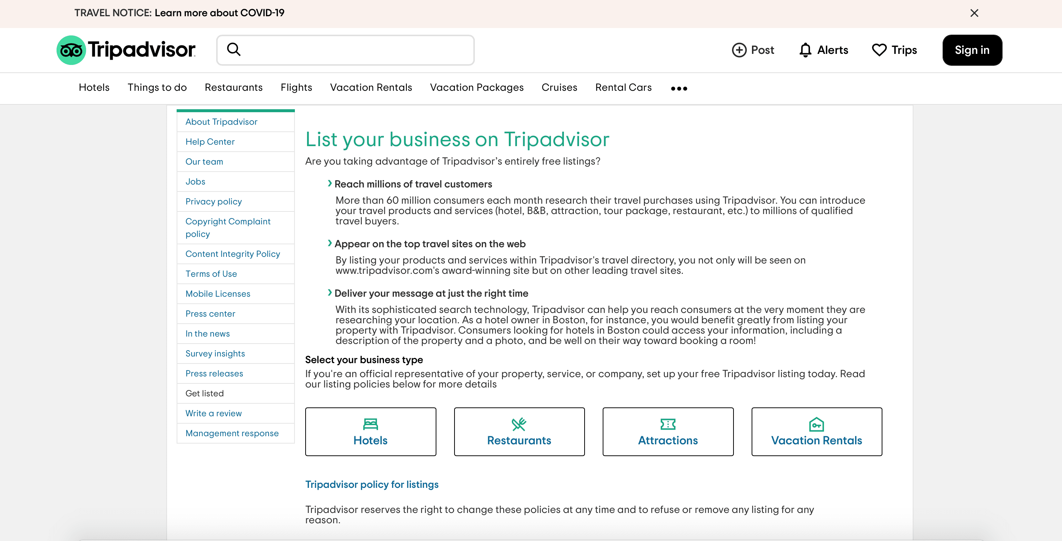Open the more options ellipsis menu
Image resolution: width=1062 pixels, height=541 pixels.
[x=679, y=88]
